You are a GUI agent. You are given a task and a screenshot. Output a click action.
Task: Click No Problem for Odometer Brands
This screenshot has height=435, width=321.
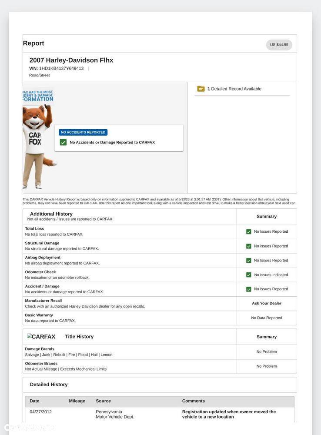(267, 366)
